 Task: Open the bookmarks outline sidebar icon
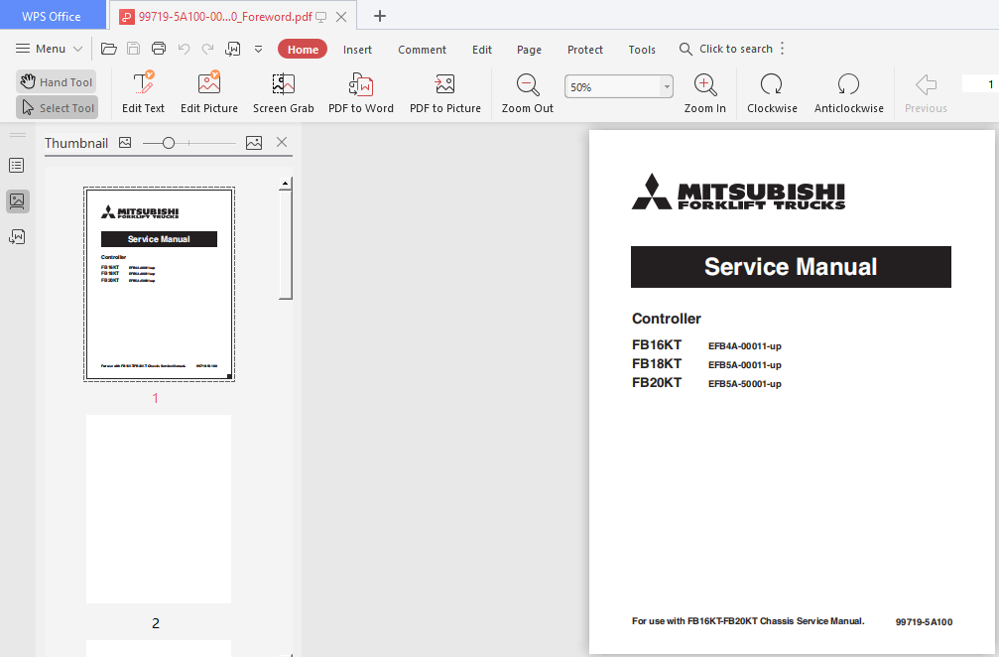pos(17,166)
